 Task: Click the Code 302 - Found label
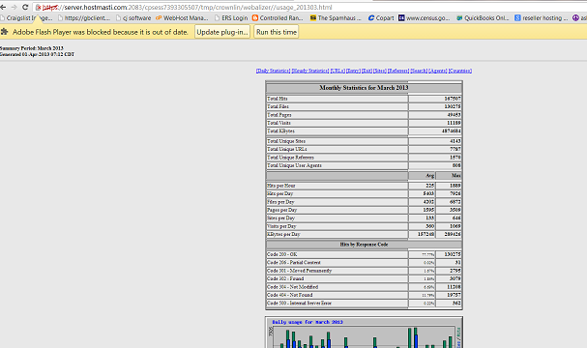click(285, 278)
